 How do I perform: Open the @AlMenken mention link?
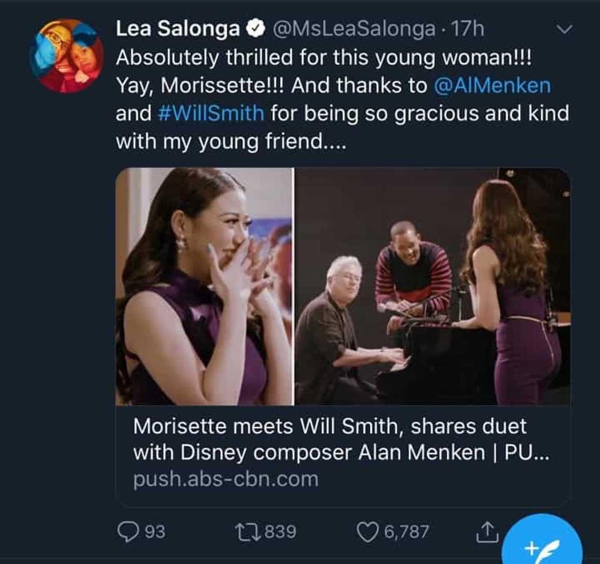click(491, 85)
